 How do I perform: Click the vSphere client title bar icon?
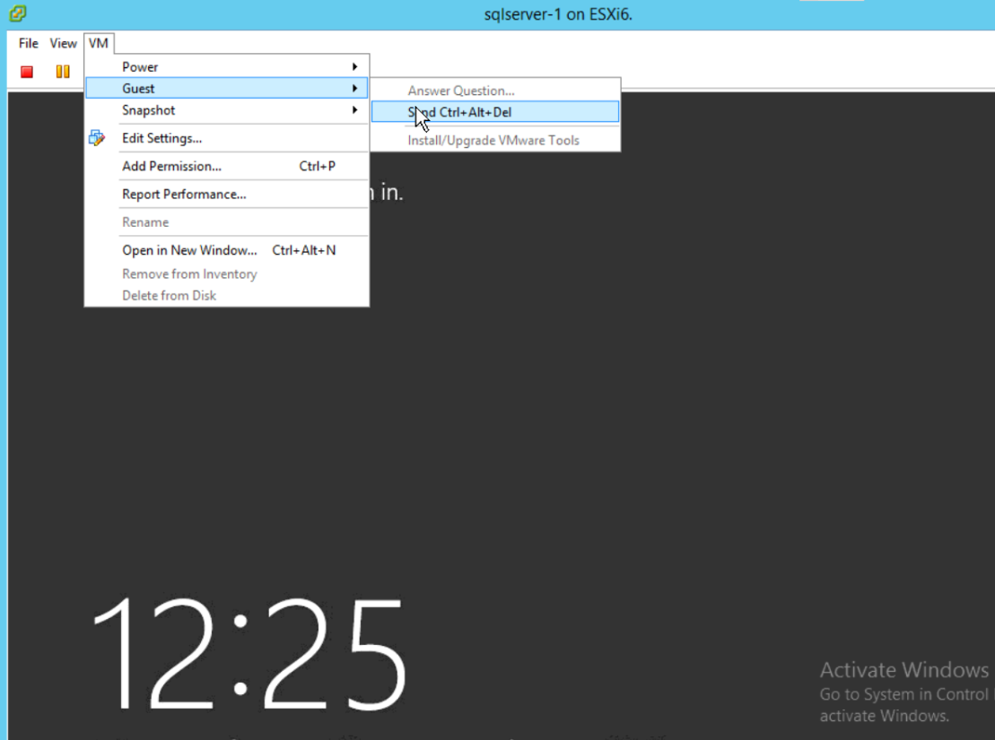coord(18,13)
